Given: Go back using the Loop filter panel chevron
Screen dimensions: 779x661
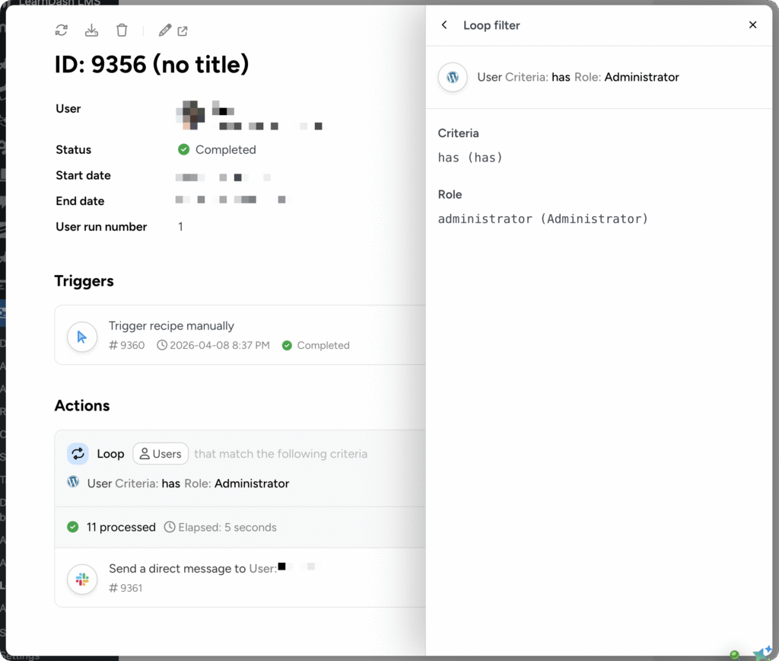Looking at the screenshot, I should pyautogui.click(x=444, y=24).
